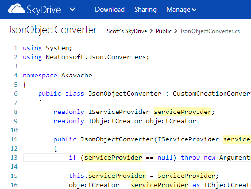Click highlighted serviceProvider on line 13
Screen dimensions: 251x189
pos(113,158)
